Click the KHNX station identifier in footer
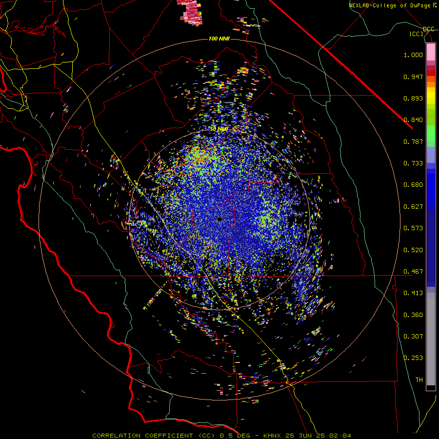 point(272,436)
